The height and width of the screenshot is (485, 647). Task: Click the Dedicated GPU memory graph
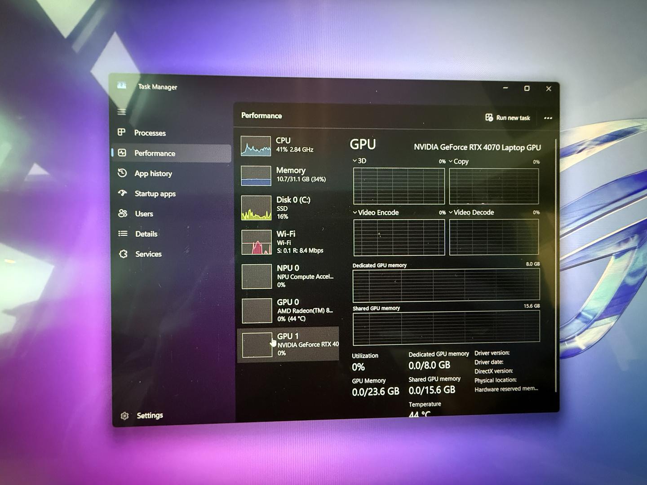(446, 286)
